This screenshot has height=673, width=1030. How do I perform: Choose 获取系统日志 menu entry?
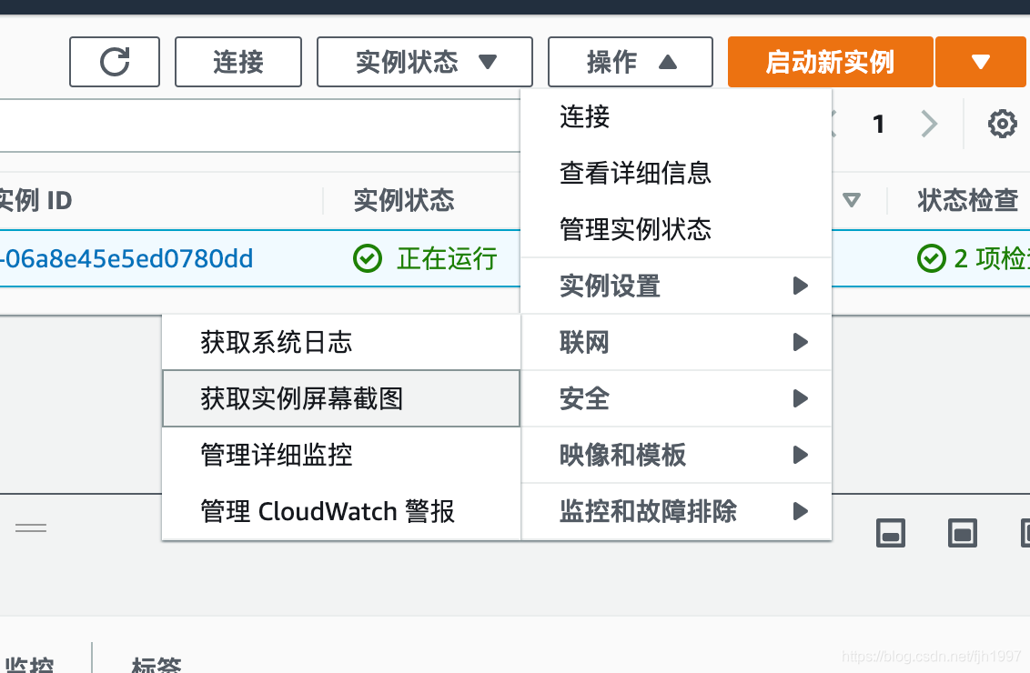340,342
